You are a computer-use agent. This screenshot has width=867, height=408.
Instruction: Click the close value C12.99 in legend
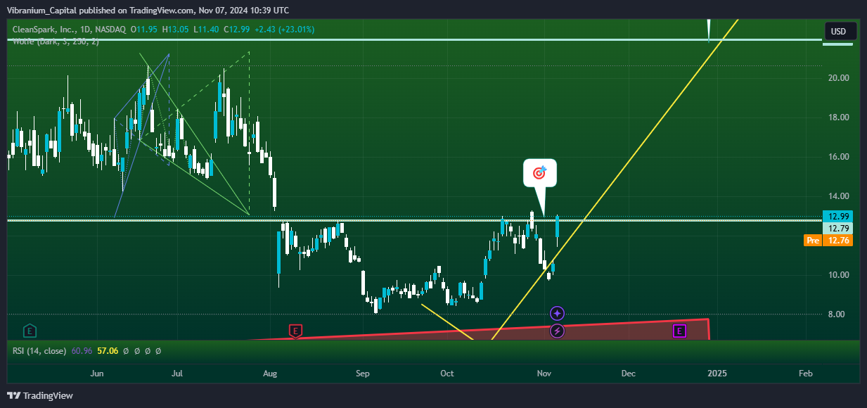(x=238, y=30)
